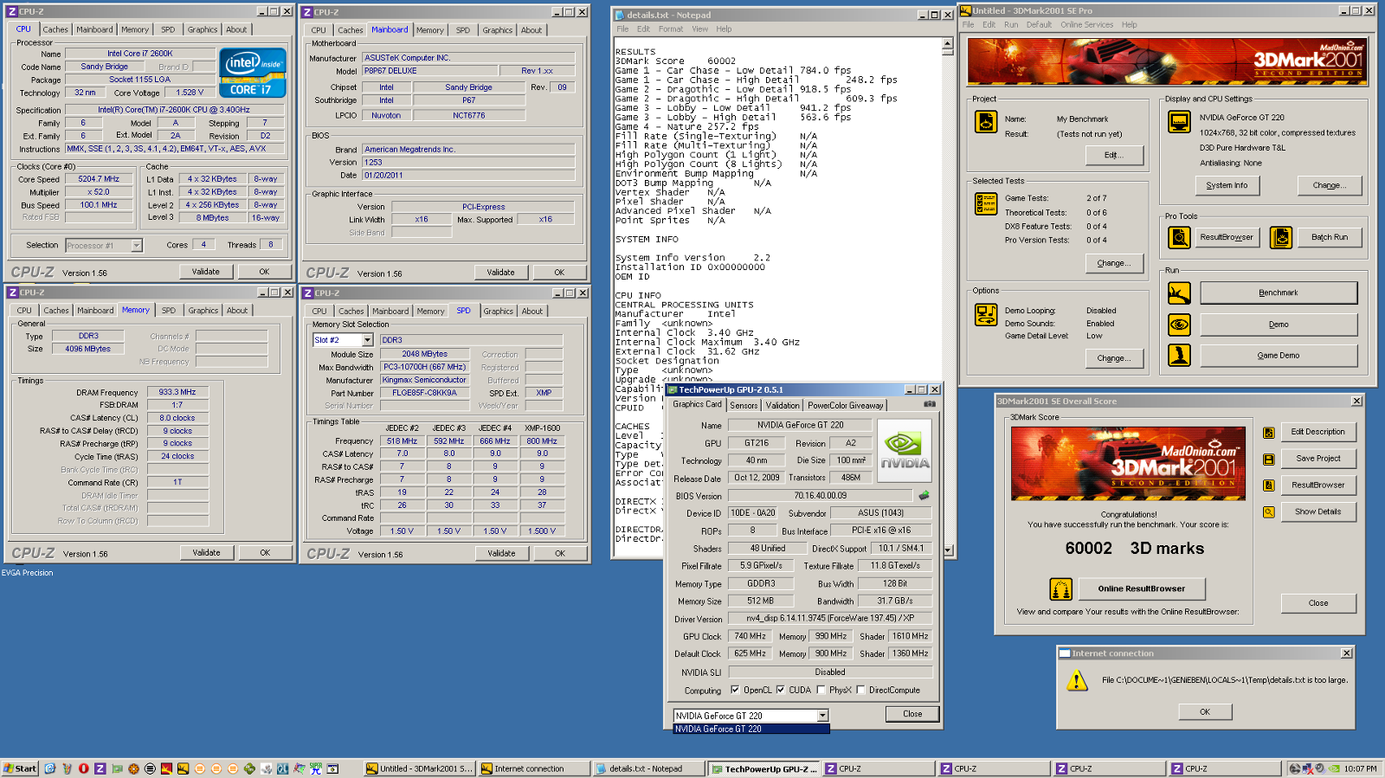Click Show Details button
Screen dimensions: 1385x778
pos(1317,511)
